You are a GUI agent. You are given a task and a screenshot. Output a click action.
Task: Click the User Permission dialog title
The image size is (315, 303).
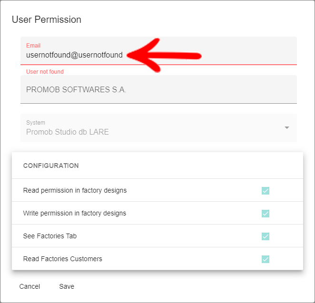point(47,20)
